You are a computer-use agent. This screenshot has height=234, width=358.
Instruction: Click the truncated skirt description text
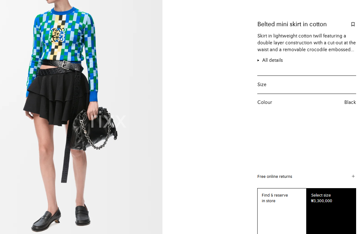307,43
